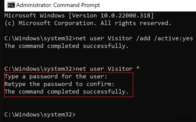
Task: Click the "Type a password for the user:" line
Action: [x=56, y=77]
